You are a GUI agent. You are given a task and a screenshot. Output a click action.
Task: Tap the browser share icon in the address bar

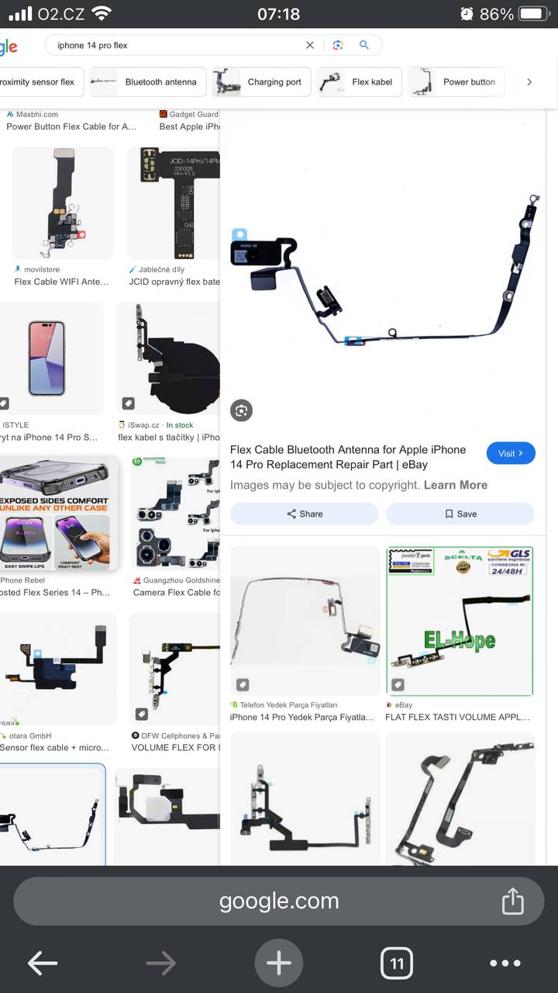(512, 901)
